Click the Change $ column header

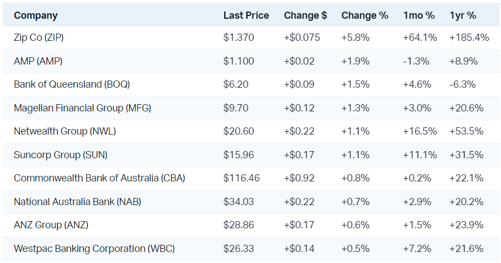point(305,15)
